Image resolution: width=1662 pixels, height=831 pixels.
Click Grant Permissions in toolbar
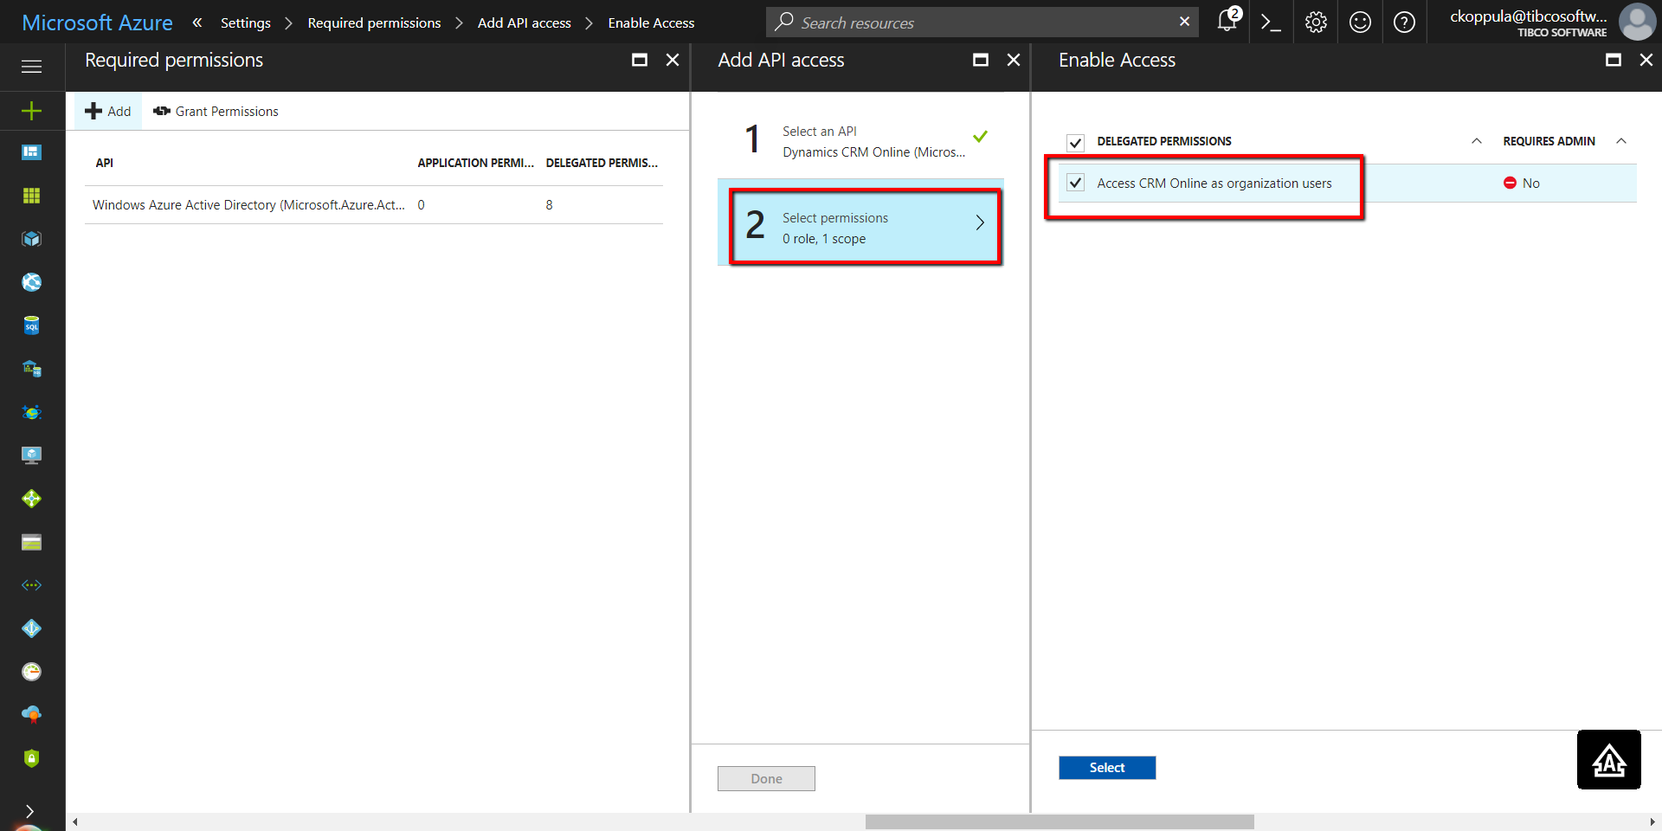point(216,112)
